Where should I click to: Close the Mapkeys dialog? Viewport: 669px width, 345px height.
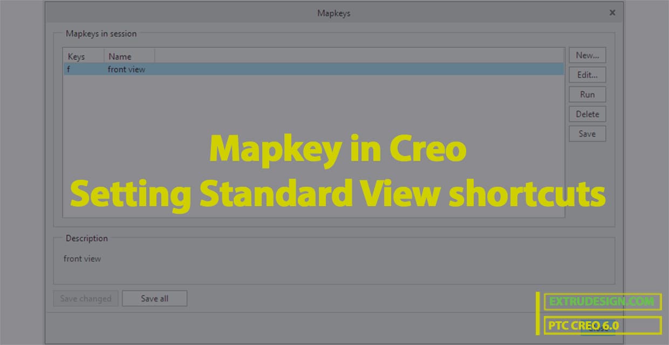[x=612, y=12]
